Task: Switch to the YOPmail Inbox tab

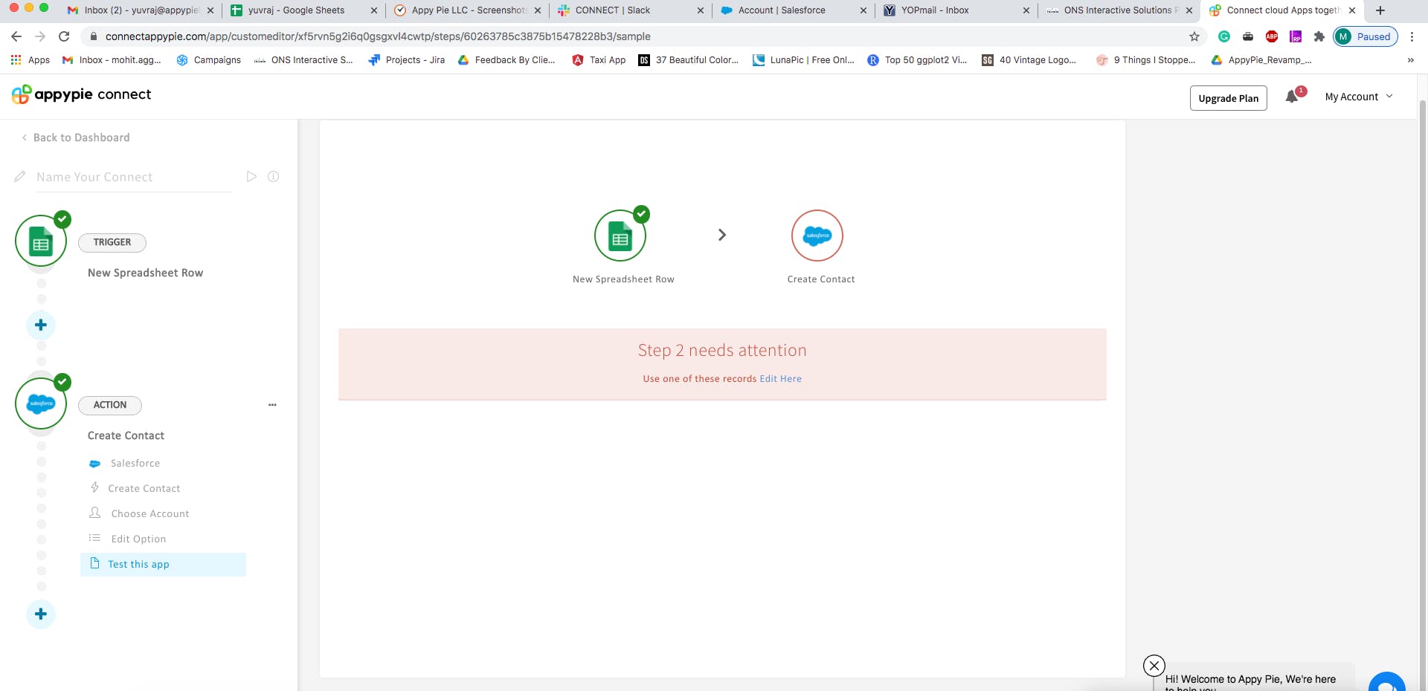Action: pyautogui.click(x=956, y=10)
